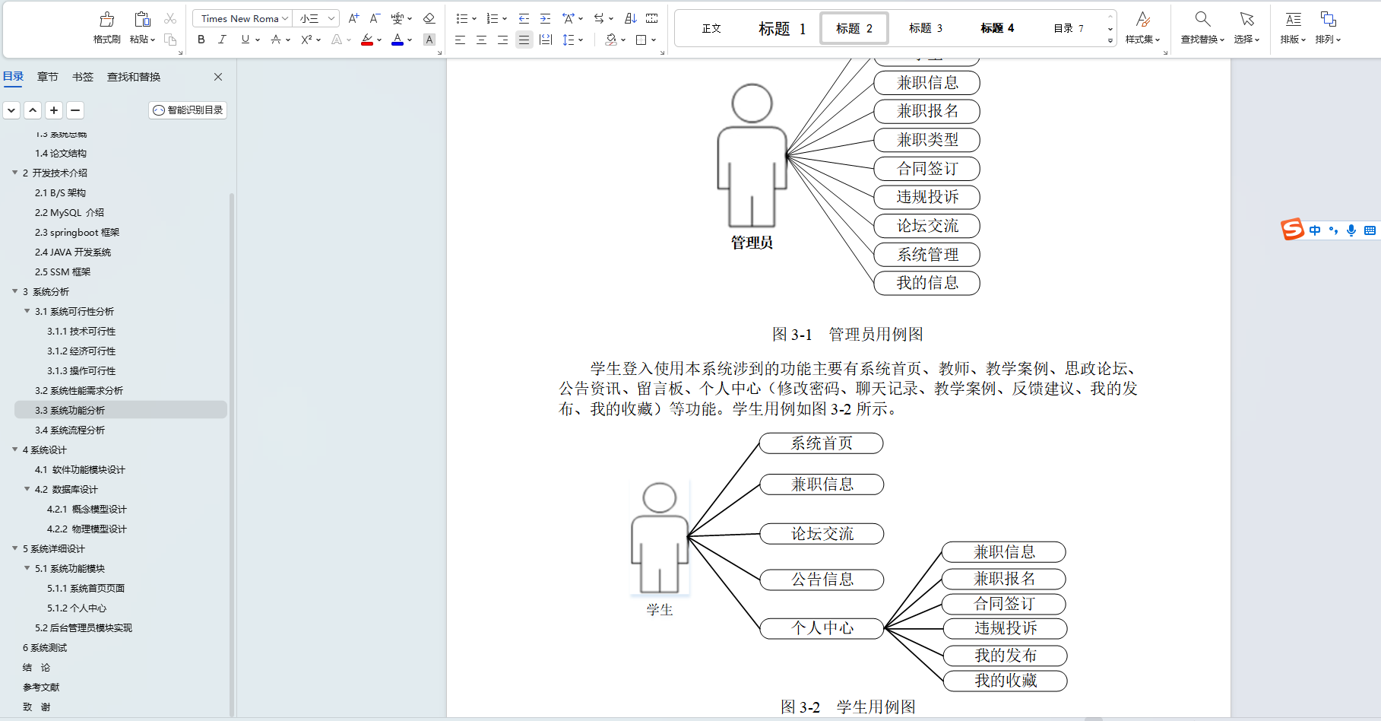
Task: Click the Paste (粘贴) clipboard icon
Action: tap(142, 19)
